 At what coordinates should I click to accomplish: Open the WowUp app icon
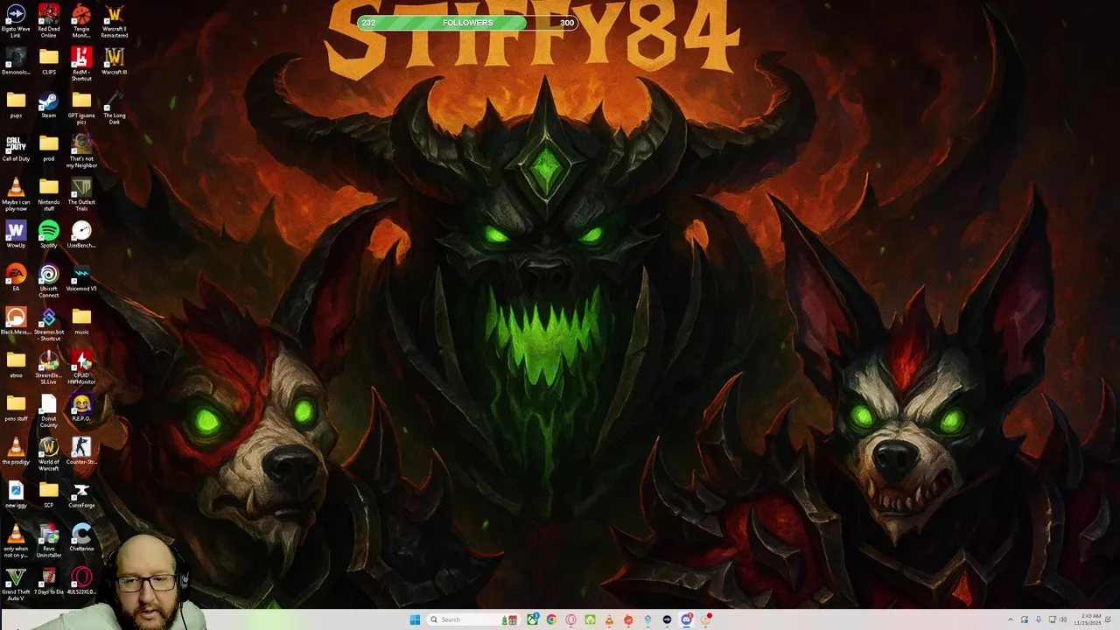[x=16, y=234]
